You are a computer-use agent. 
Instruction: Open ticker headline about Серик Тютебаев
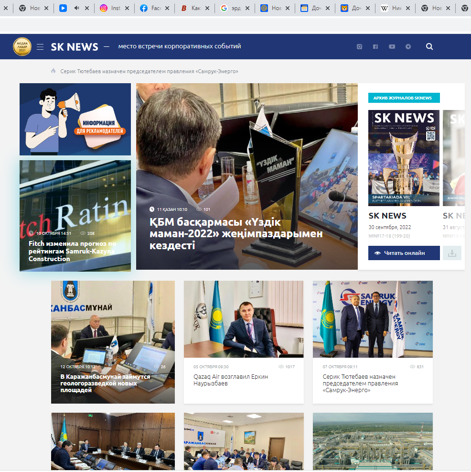click(x=149, y=71)
